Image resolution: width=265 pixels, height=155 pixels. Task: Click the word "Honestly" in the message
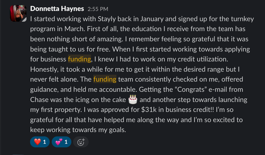(x=45, y=69)
